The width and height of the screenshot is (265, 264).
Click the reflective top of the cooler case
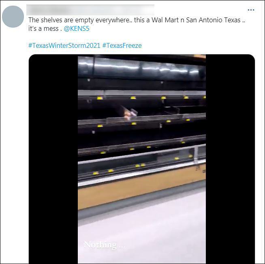(x=142, y=67)
